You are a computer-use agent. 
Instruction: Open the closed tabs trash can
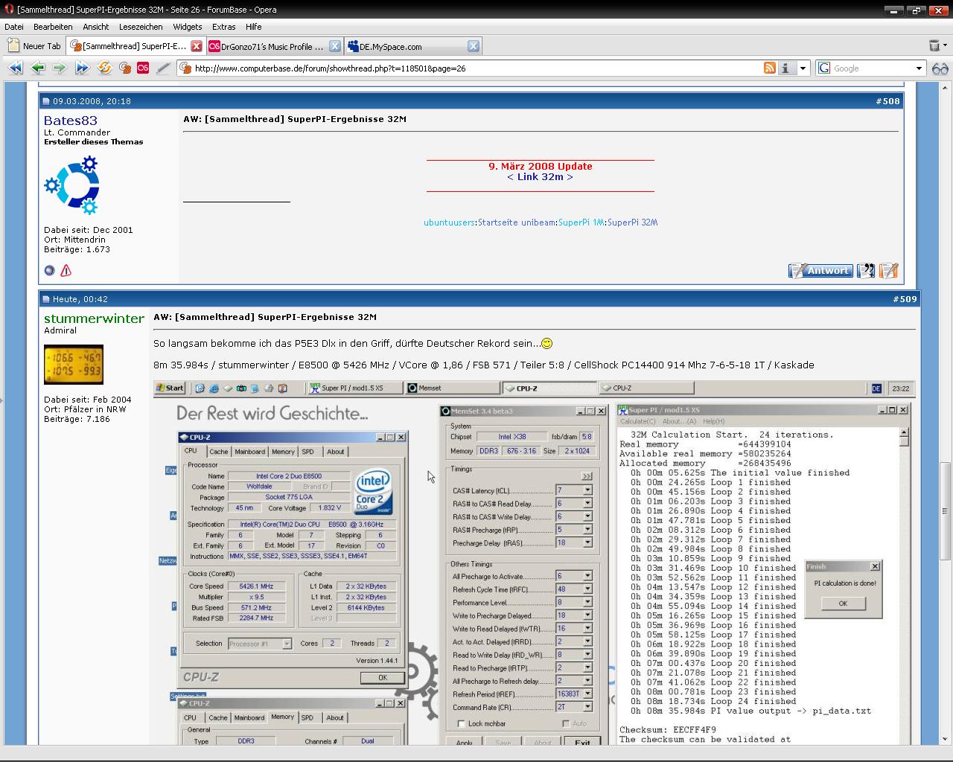coord(934,46)
